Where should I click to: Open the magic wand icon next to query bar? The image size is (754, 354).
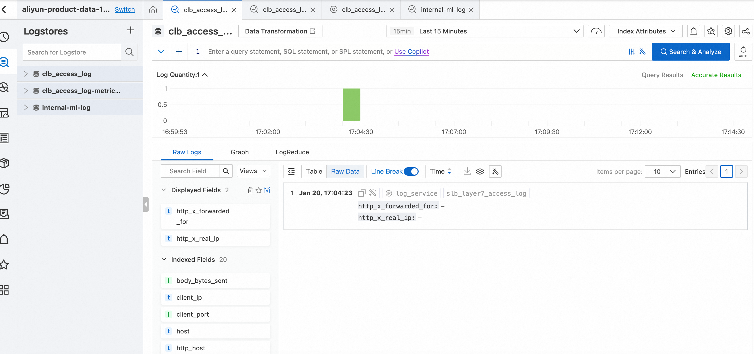(643, 51)
